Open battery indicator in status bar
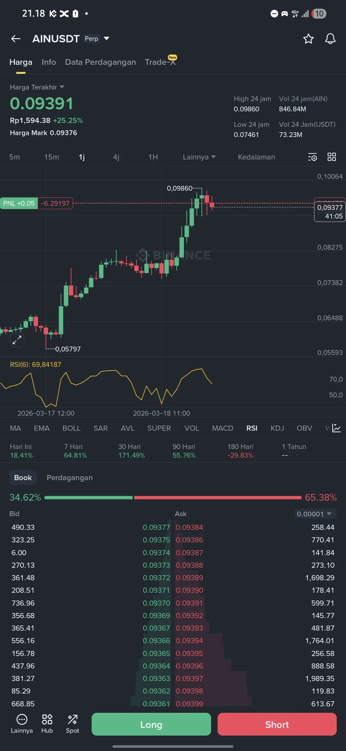The width and height of the screenshot is (346, 751). pyautogui.click(x=319, y=13)
